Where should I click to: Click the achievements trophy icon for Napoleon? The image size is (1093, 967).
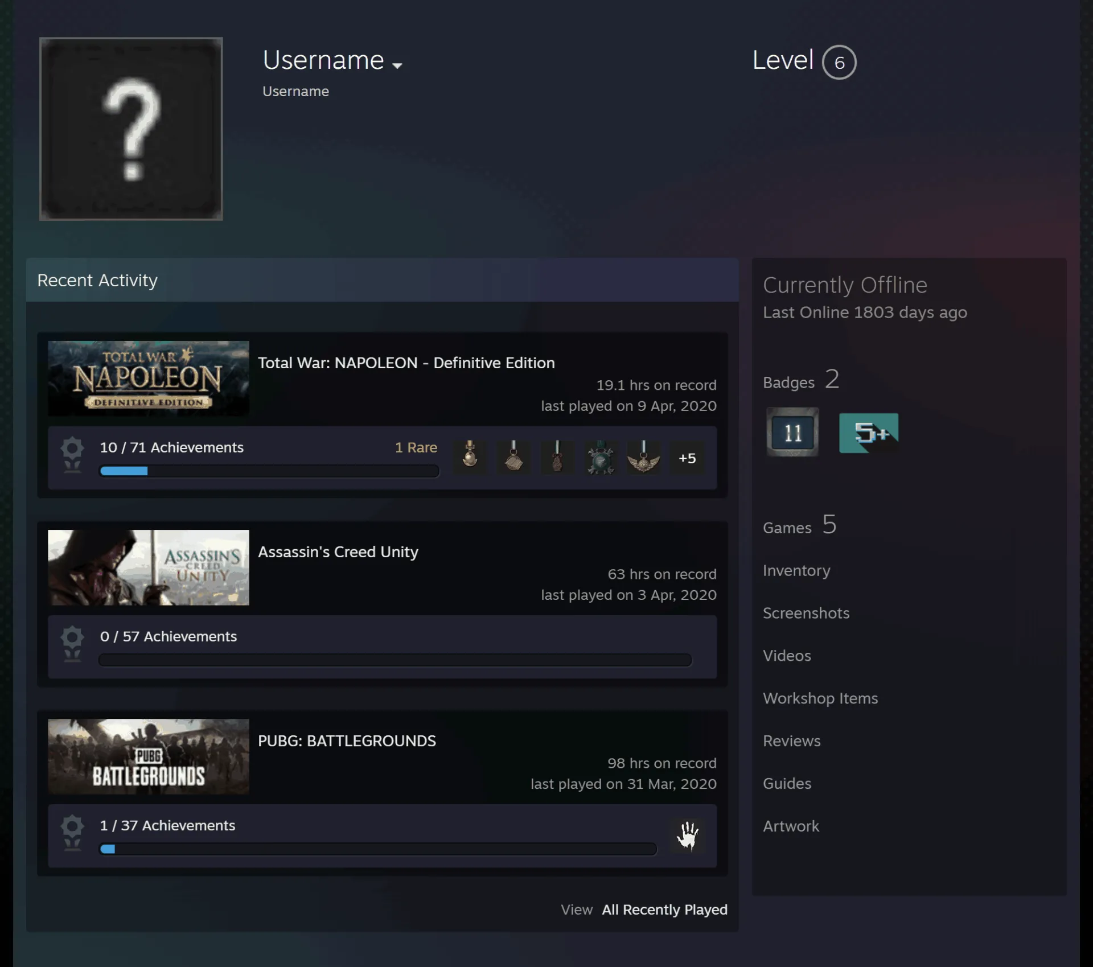point(72,455)
